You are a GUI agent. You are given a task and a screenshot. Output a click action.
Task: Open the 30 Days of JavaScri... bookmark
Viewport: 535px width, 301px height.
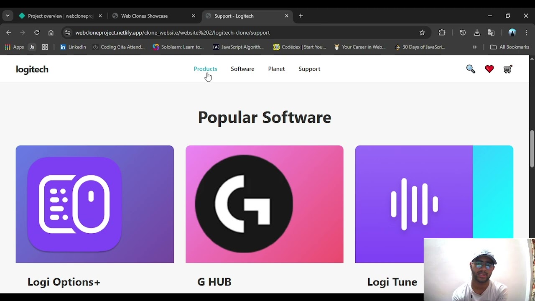[420, 47]
